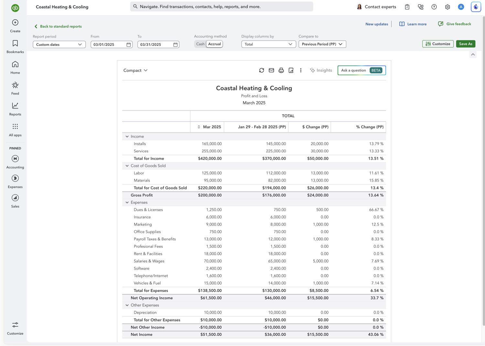Click the To date field 03/31/2025

[x=158, y=45]
